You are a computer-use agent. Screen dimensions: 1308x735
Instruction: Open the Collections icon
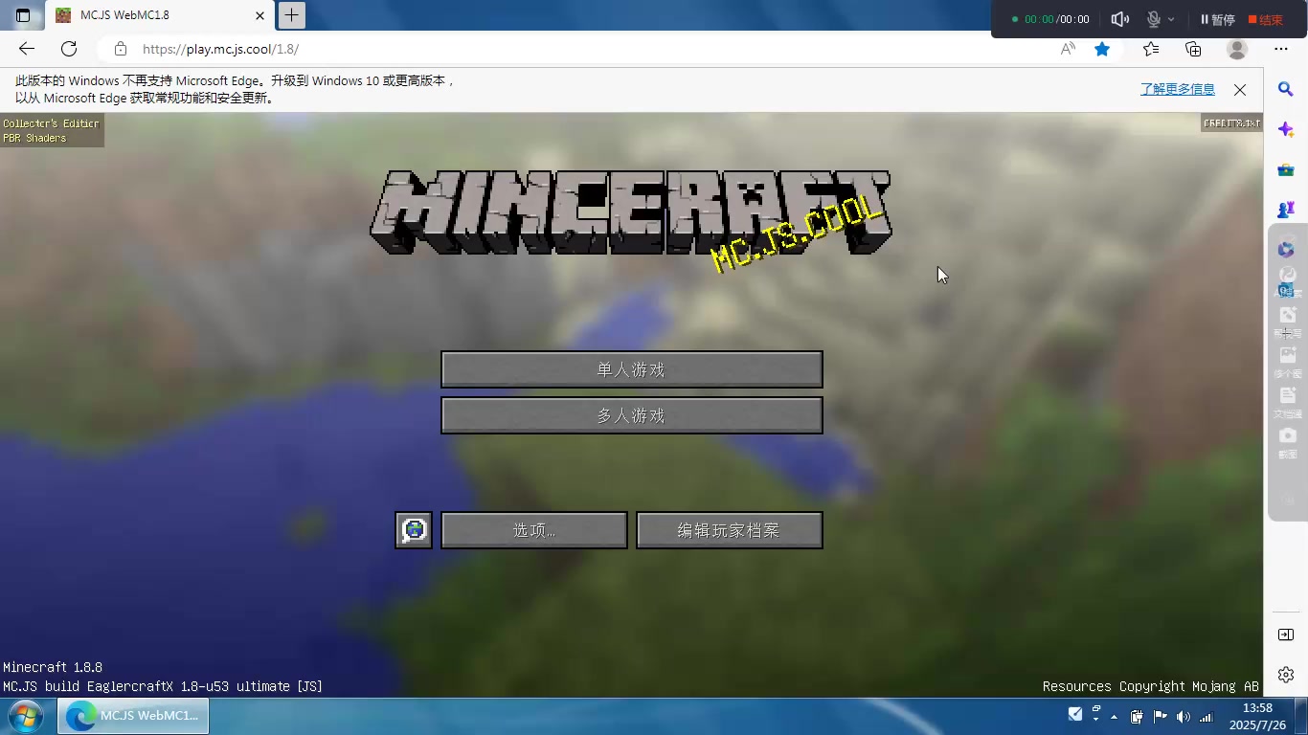click(x=1193, y=49)
